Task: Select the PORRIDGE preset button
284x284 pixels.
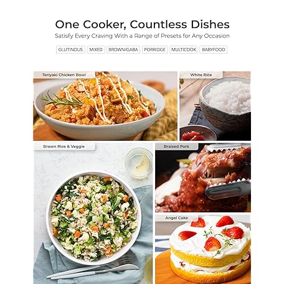Action: pyautogui.click(x=155, y=50)
